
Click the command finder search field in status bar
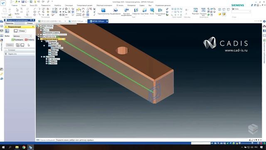pos(201,143)
